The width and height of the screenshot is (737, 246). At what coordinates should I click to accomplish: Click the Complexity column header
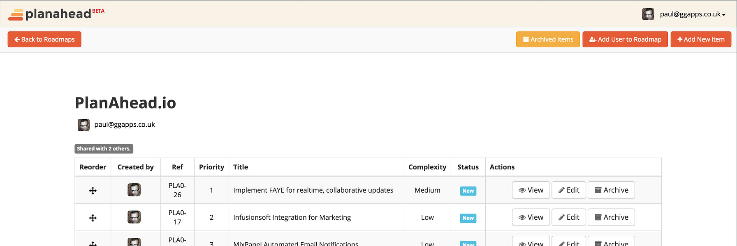pyautogui.click(x=427, y=167)
